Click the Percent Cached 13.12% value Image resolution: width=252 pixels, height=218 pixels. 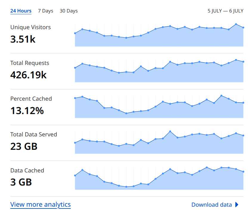(x=27, y=111)
